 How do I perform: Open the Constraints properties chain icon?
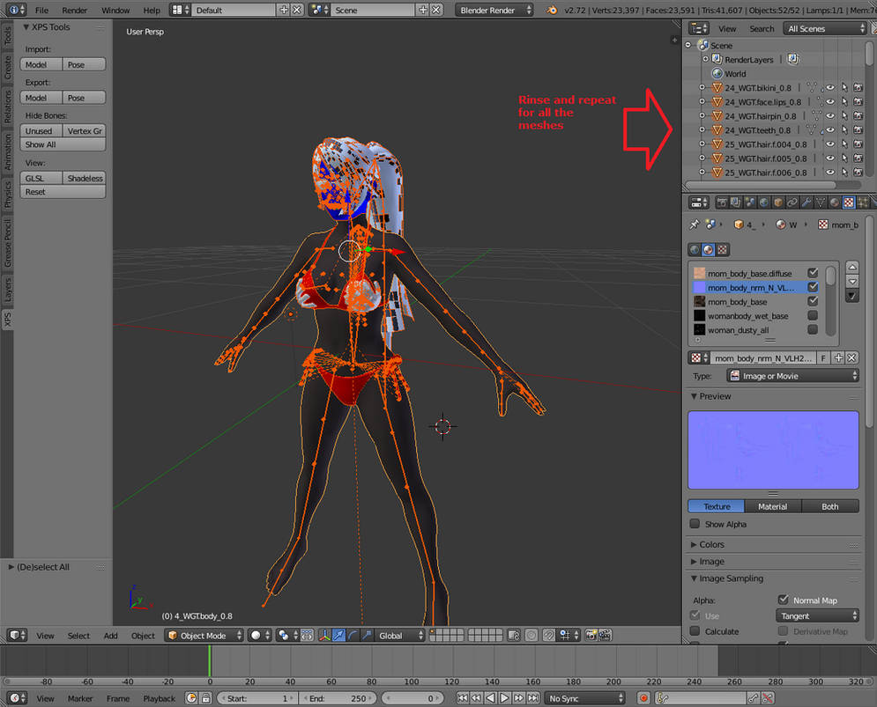pyautogui.click(x=792, y=203)
